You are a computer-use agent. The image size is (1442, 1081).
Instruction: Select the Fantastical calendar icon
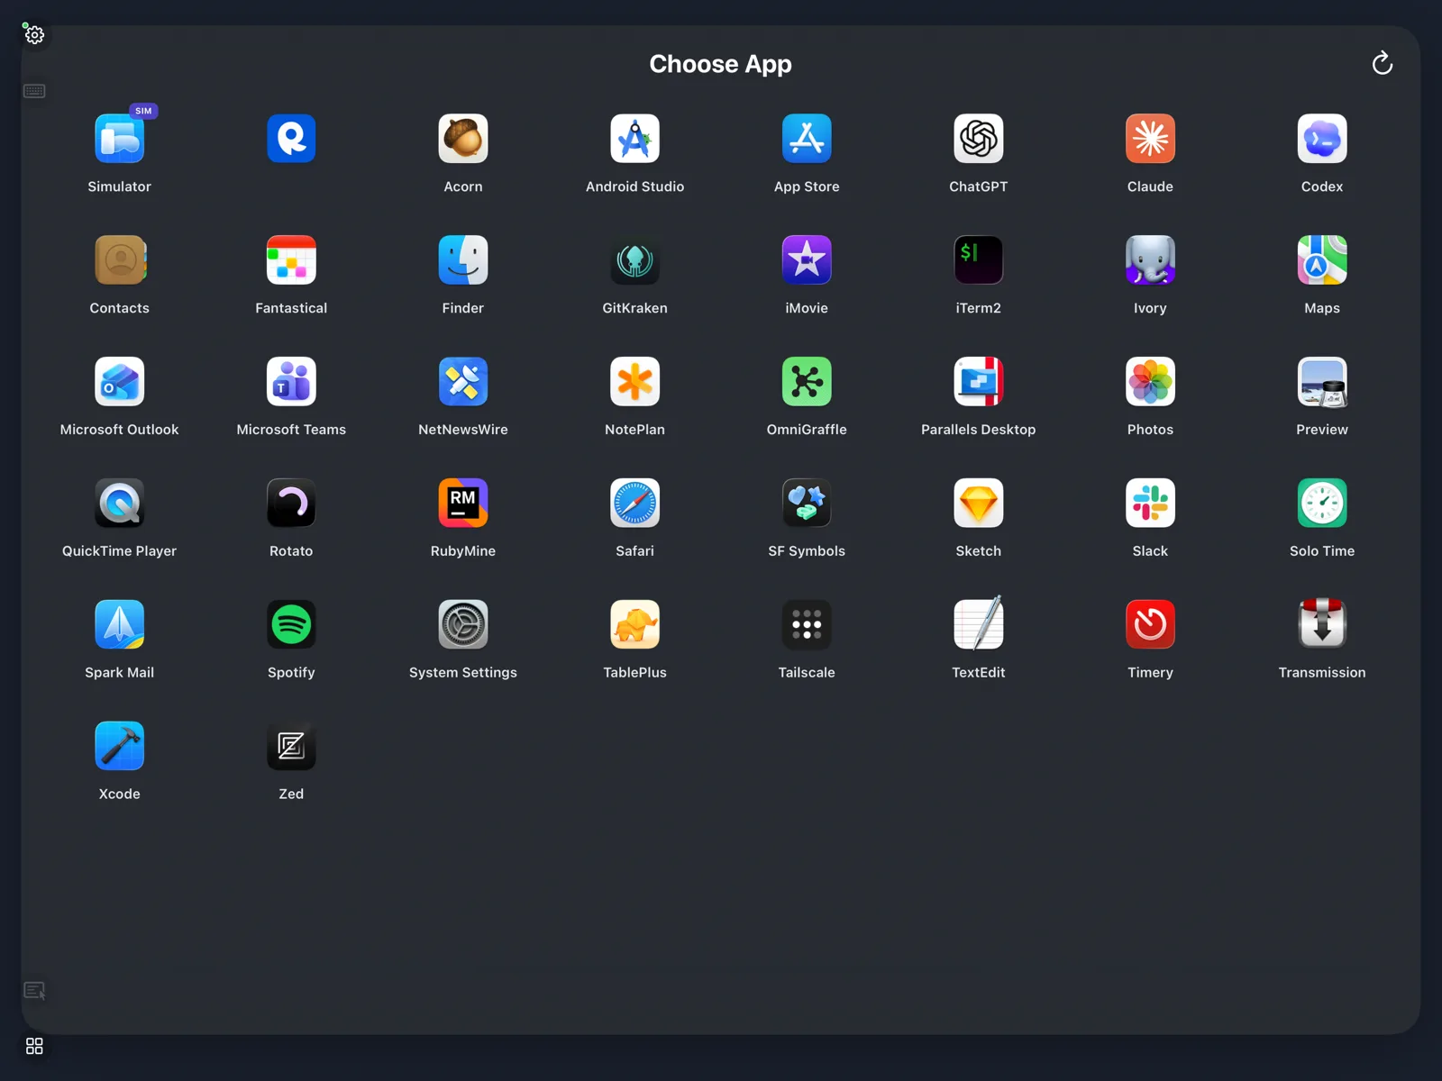pyautogui.click(x=291, y=260)
